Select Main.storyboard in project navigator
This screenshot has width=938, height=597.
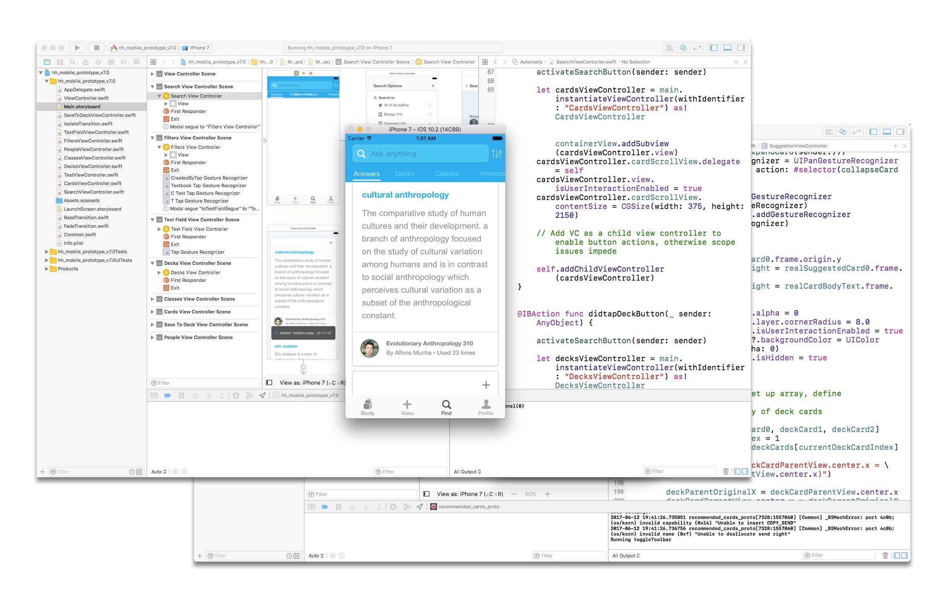click(82, 107)
